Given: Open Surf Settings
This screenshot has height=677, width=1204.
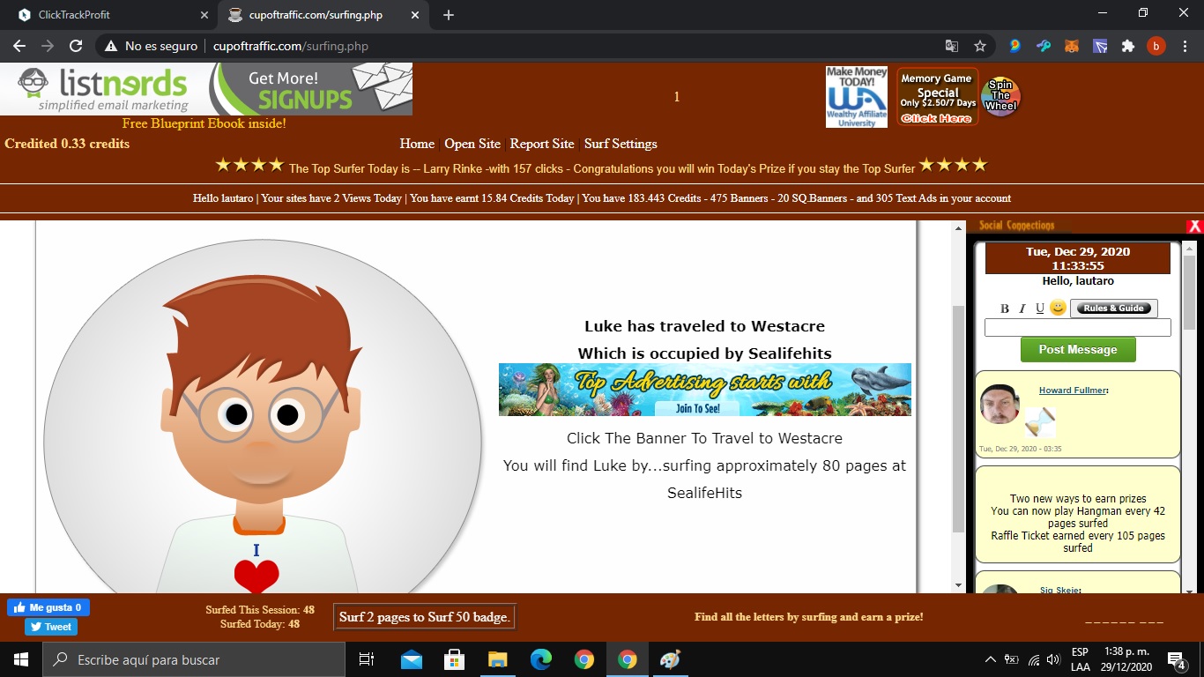Looking at the screenshot, I should 621,144.
